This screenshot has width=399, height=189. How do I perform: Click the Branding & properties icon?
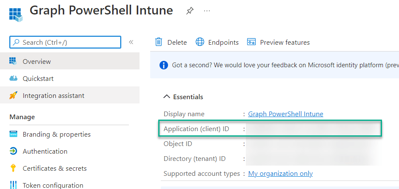(13, 134)
